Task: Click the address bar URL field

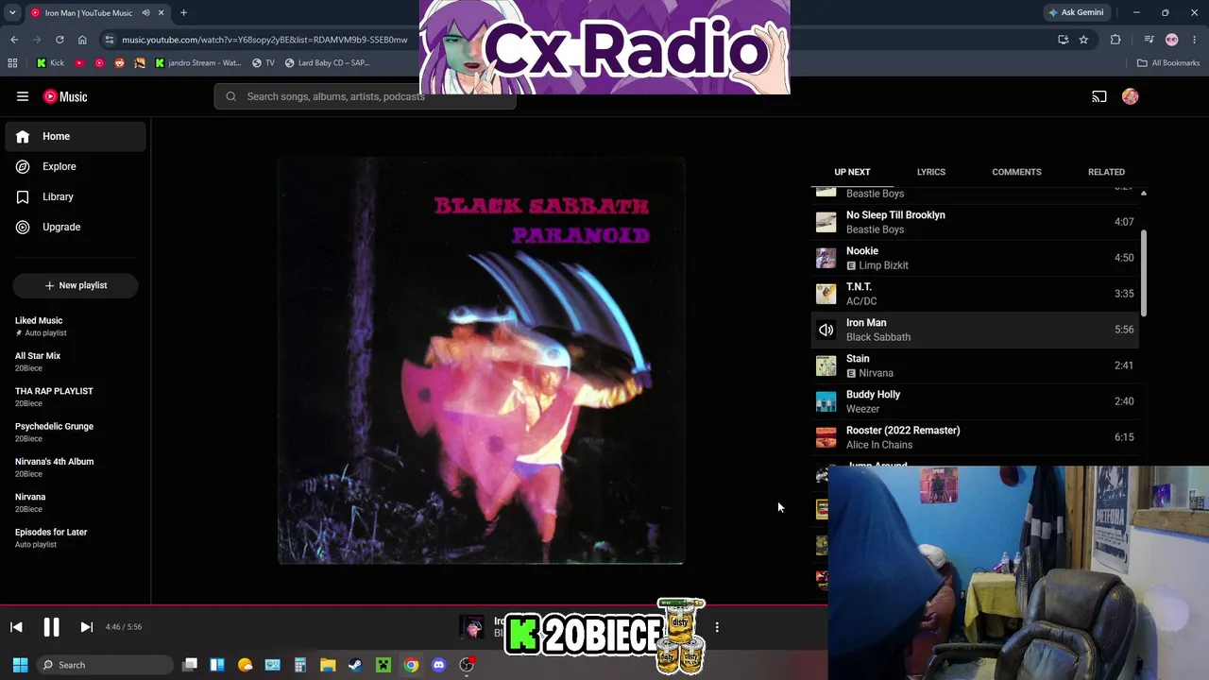Action: coord(264,40)
